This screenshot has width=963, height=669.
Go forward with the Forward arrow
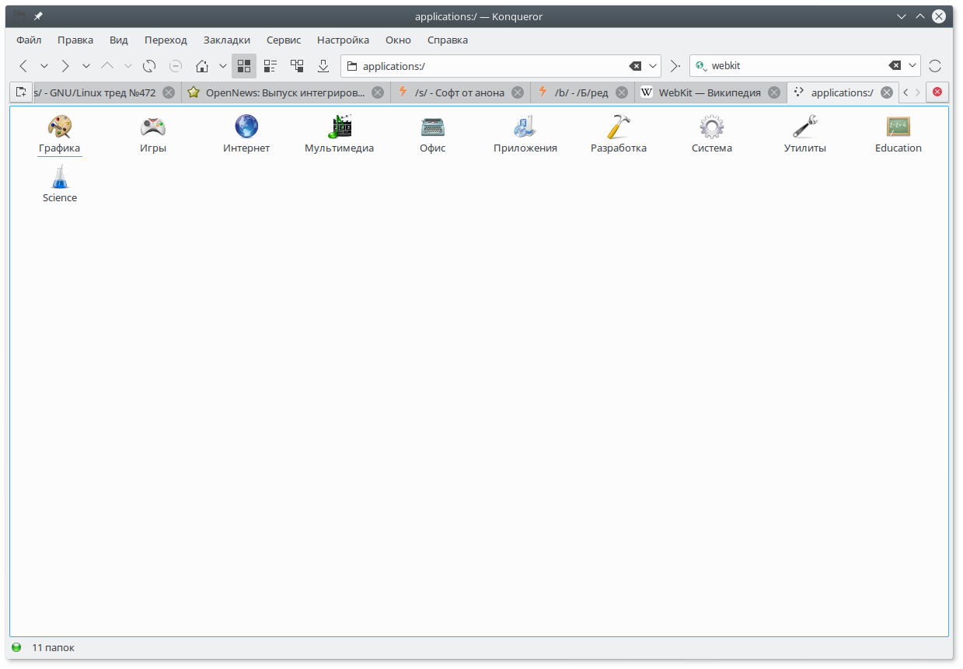click(65, 66)
